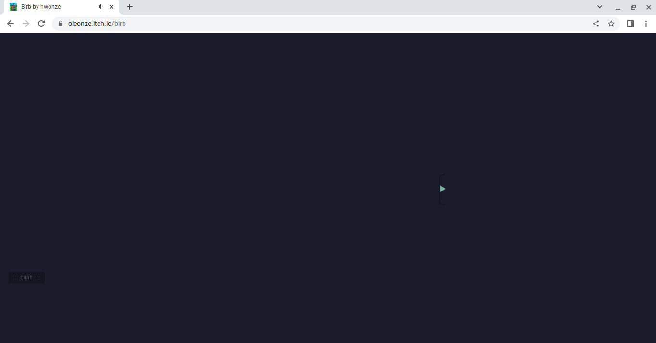
Task: Go back to the previous page
Action: pos(11,24)
